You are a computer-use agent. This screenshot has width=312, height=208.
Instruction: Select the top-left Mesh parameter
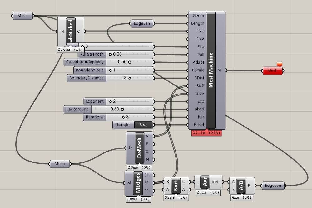coord(22,16)
